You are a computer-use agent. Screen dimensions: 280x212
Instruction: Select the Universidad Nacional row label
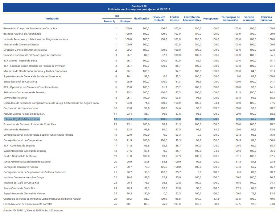pyautogui.click(x=15, y=98)
